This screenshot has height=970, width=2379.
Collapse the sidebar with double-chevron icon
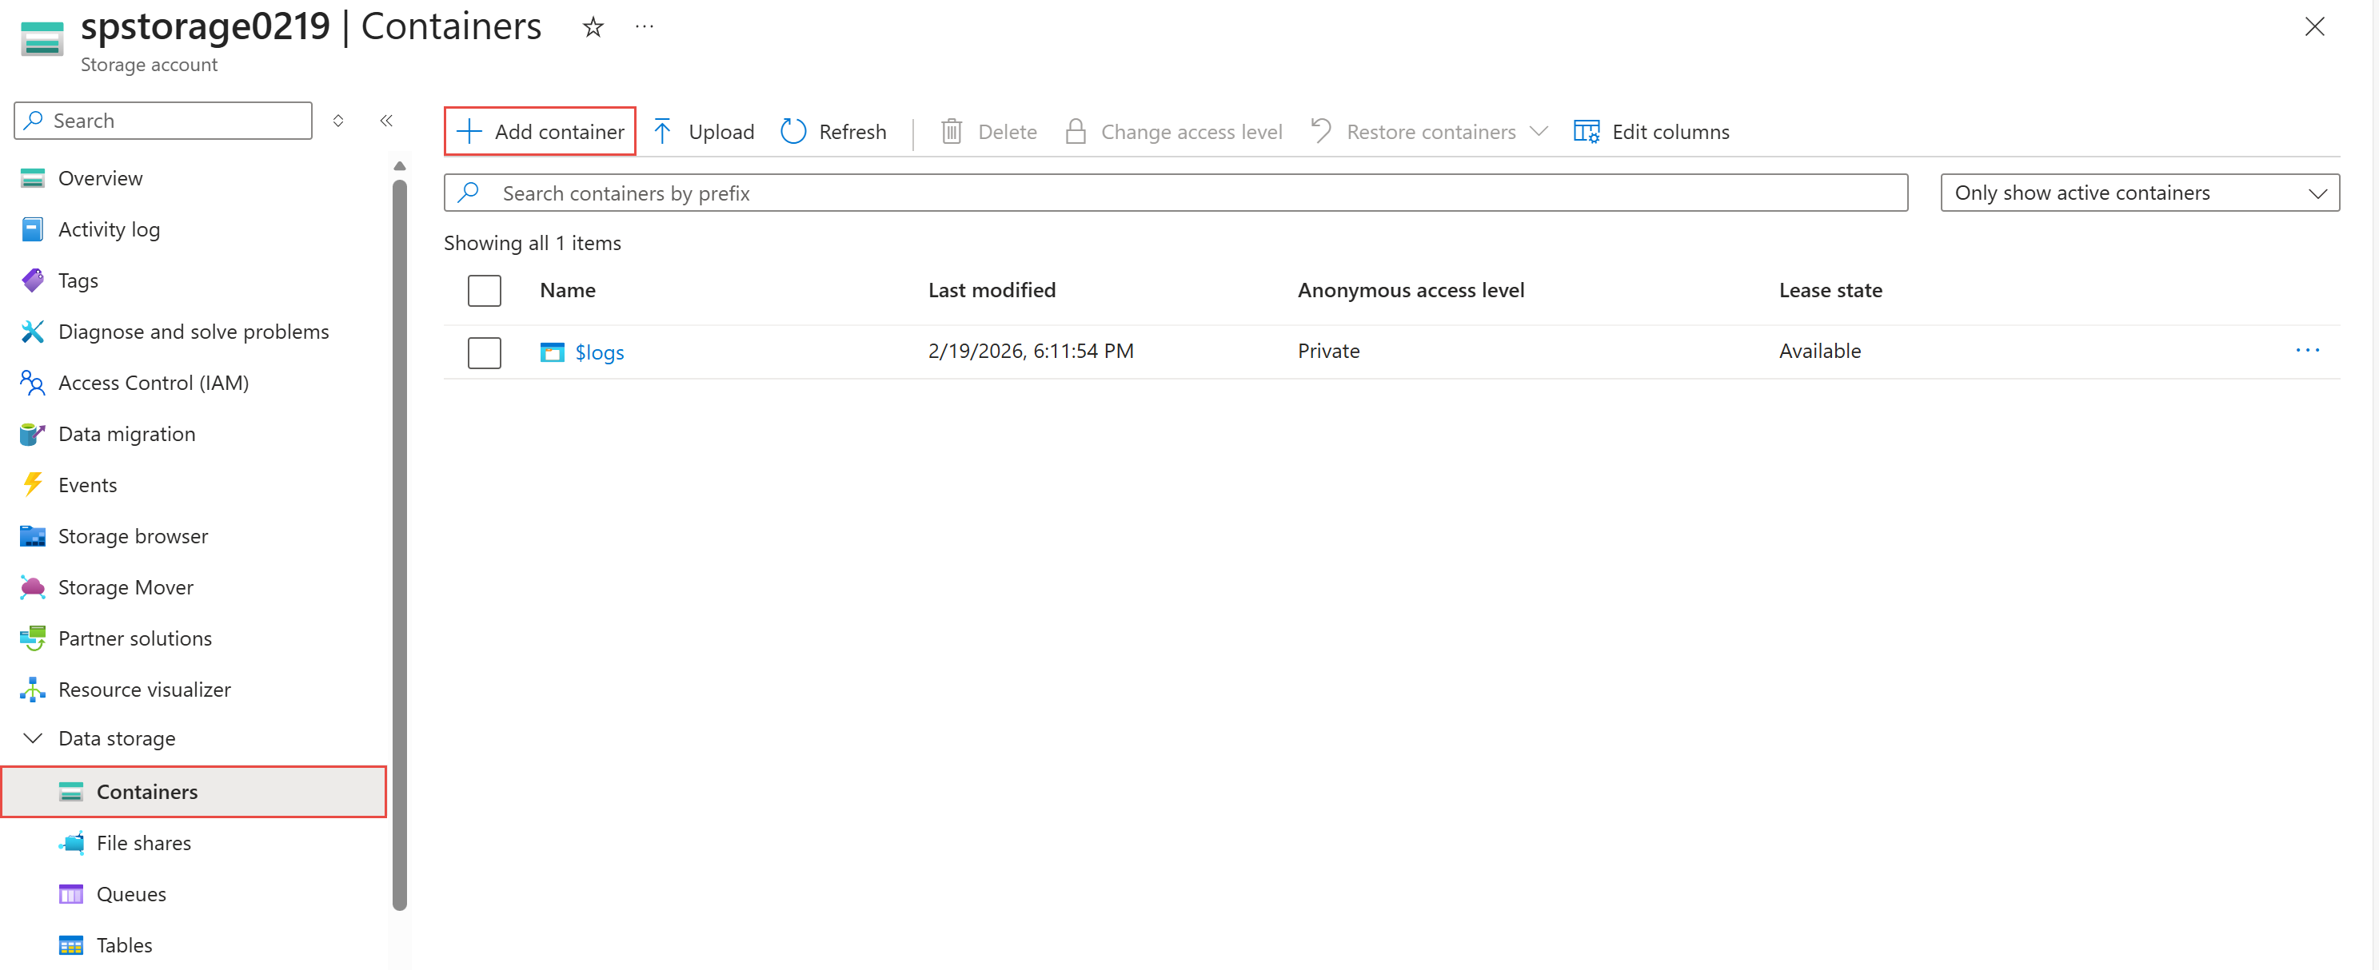[386, 121]
